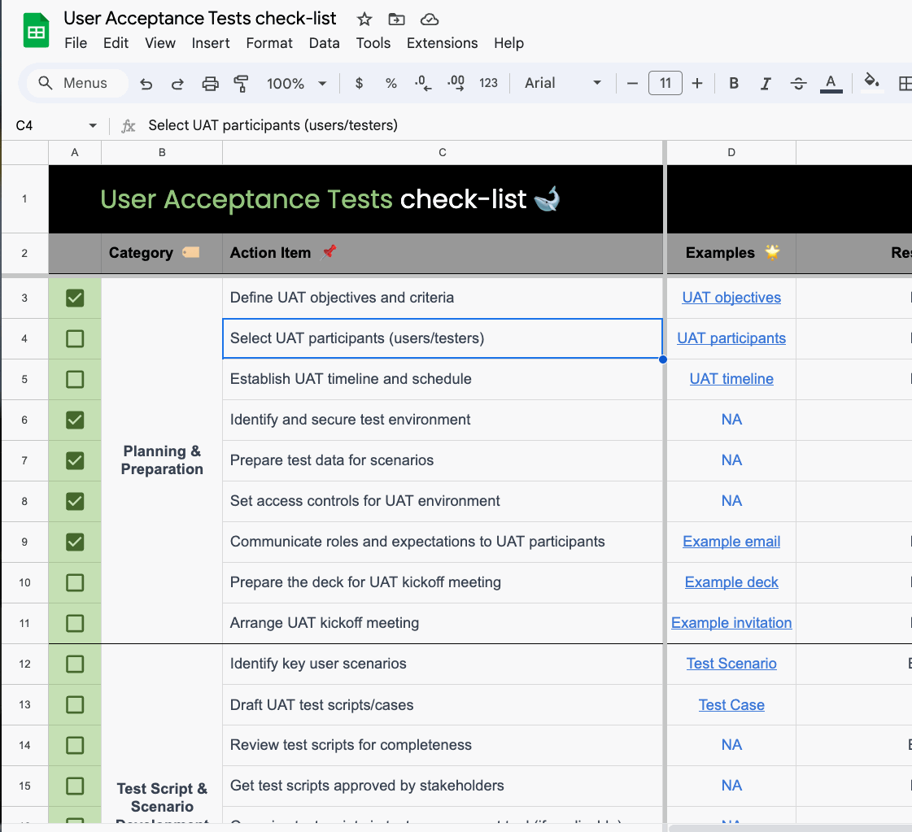Star this document with star icon
The image size is (912, 832).
point(364,19)
